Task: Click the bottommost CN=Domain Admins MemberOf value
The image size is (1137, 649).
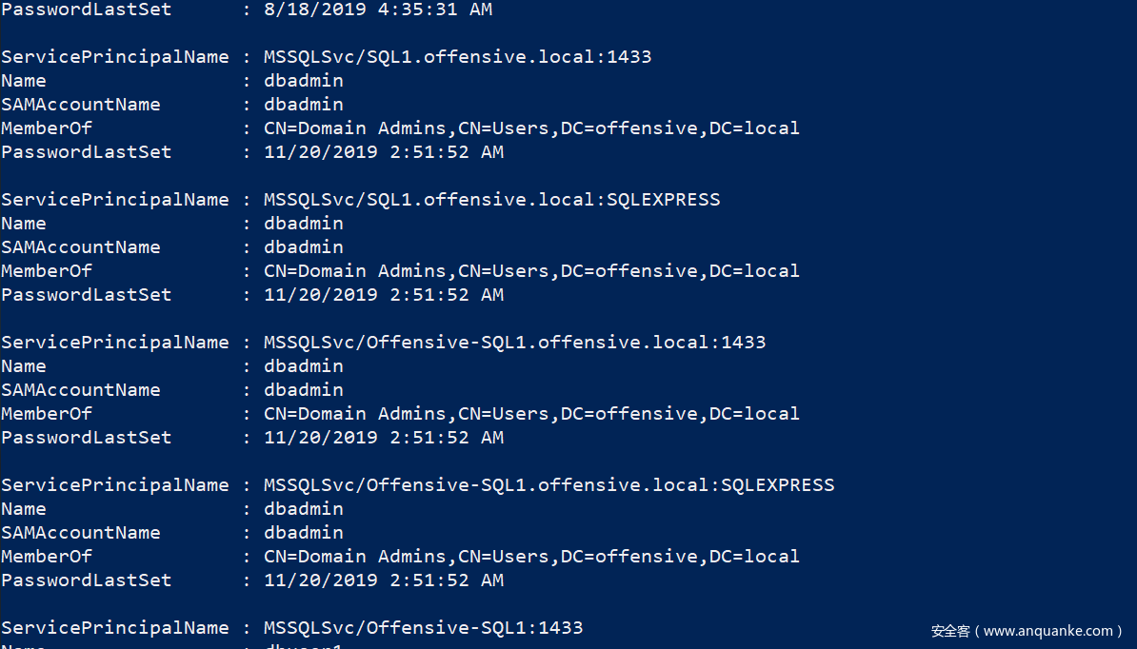Action: tap(531, 557)
